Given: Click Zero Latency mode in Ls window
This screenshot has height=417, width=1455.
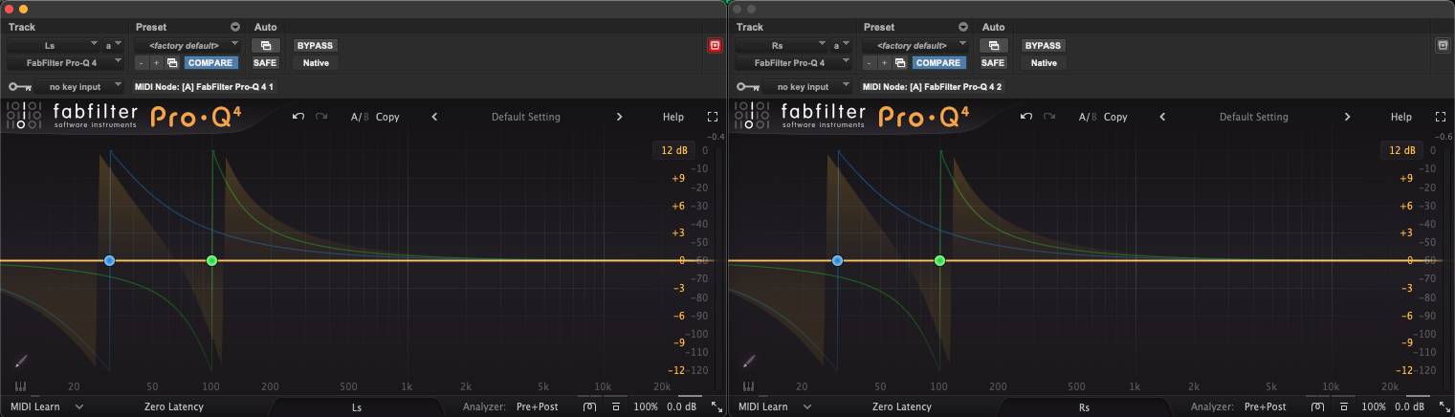Looking at the screenshot, I should point(174,407).
